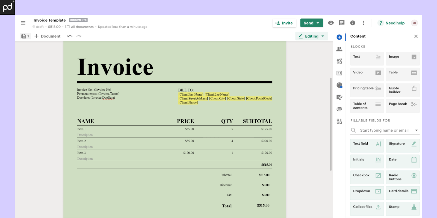Open the Editing mode dropdown
Viewport: 437px width, 218px height.
pyautogui.click(x=312, y=36)
